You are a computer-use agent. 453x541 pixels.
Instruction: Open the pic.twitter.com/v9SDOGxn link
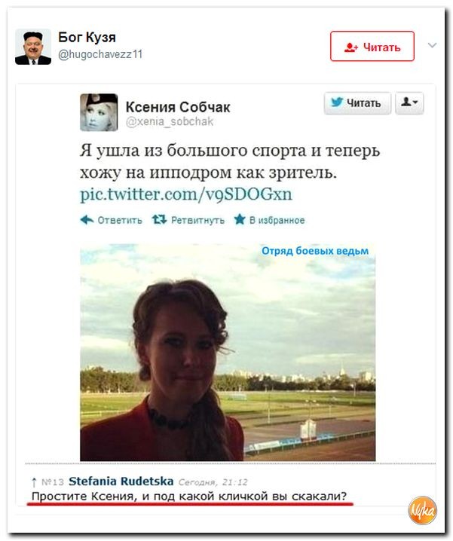tap(186, 194)
